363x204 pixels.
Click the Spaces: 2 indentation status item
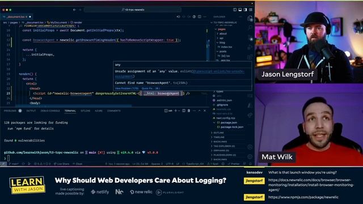157,164
